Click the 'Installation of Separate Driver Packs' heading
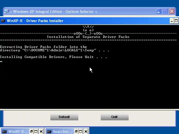 point(88,37)
